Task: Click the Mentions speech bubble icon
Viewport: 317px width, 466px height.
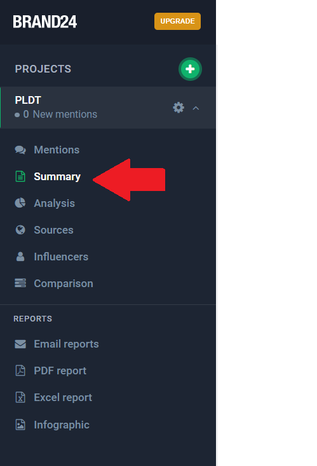Action: [x=20, y=150]
